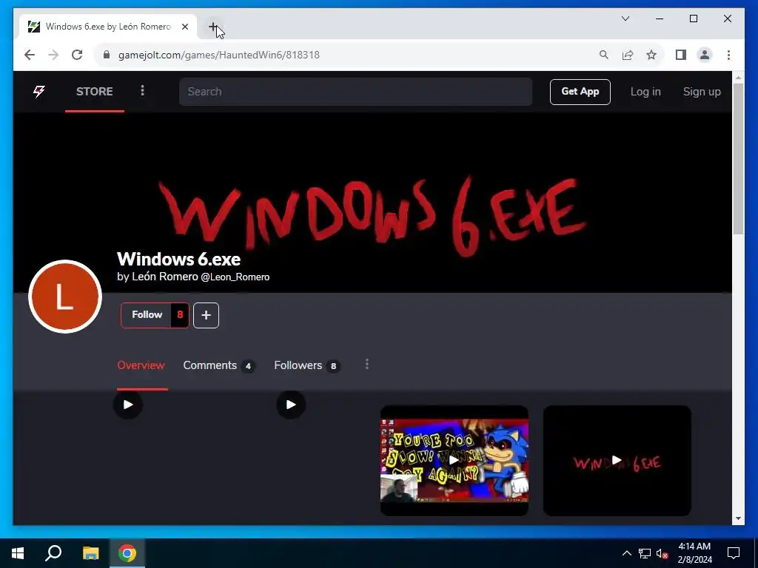Open the three-dot menu beside STORE
This screenshot has height=568, width=758.
click(x=142, y=91)
